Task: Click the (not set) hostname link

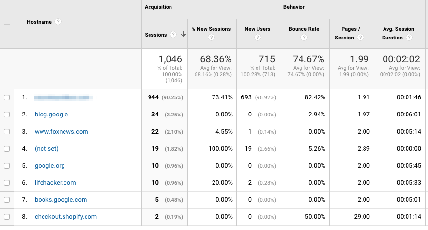Action: click(x=46, y=148)
